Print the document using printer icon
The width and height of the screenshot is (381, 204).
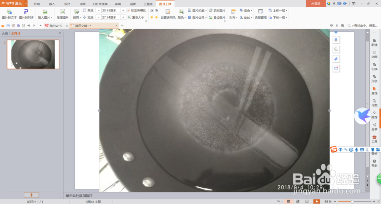tap(18, 26)
